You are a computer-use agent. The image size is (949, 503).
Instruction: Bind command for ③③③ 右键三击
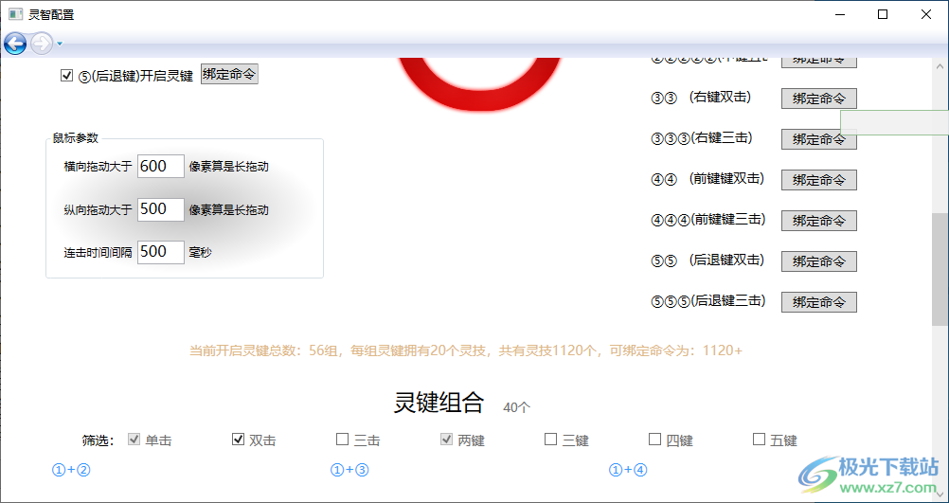819,139
